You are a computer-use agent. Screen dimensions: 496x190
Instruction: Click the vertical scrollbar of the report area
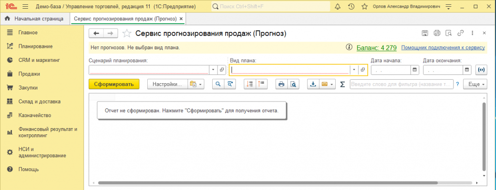pos(484,137)
